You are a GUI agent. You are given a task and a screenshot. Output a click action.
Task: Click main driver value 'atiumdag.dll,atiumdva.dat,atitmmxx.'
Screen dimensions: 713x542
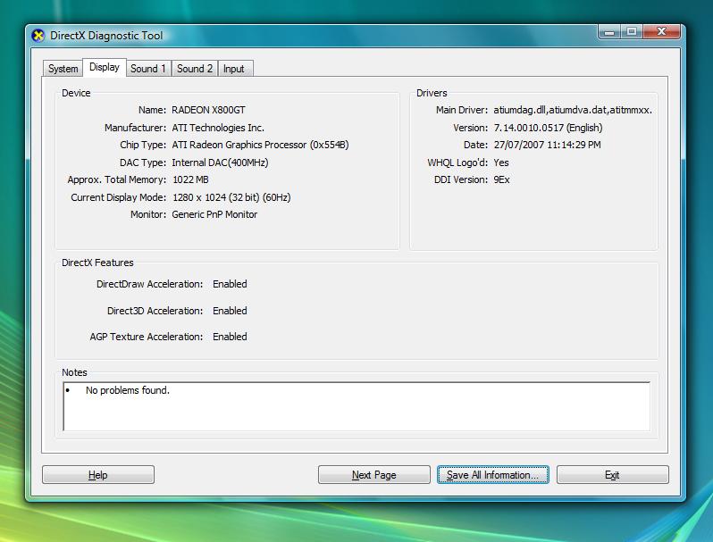coord(573,111)
